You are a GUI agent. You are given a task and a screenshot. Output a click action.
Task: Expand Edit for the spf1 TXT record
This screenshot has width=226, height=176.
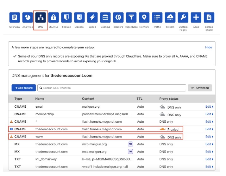(x=209, y=167)
